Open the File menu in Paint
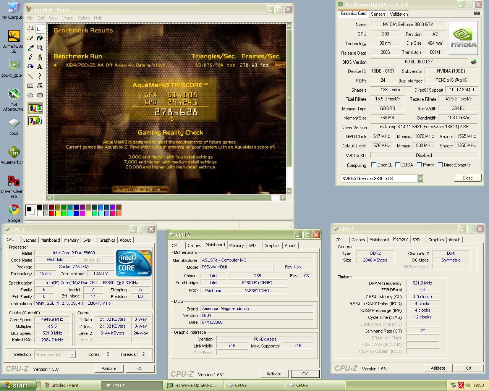The height and width of the screenshot is (391, 489). click(x=30, y=18)
